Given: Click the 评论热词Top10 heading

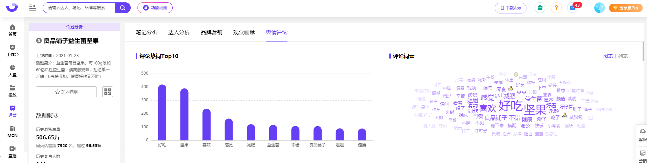Looking at the screenshot, I should click(x=159, y=56).
